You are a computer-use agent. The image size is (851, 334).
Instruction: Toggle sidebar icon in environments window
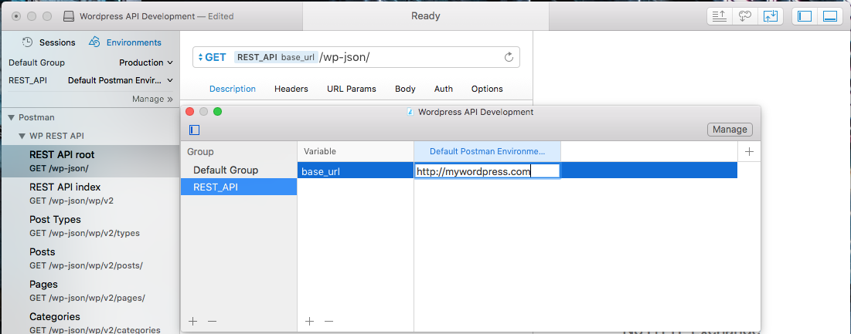[x=195, y=130]
